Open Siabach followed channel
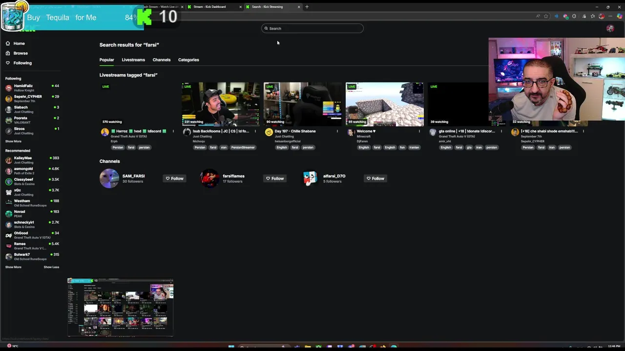 coord(32,109)
